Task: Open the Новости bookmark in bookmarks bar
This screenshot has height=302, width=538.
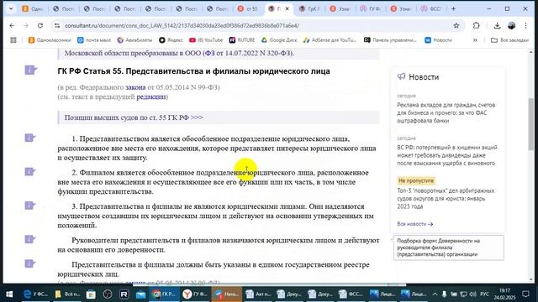Action: pyautogui.click(x=438, y=40)
